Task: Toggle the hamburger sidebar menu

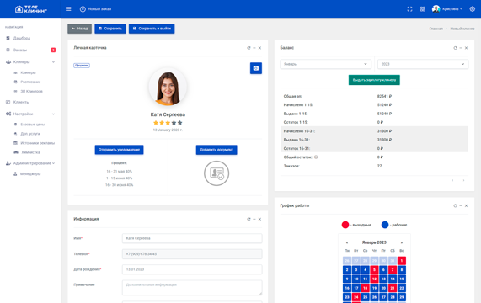Action: [x=68, y=9]
